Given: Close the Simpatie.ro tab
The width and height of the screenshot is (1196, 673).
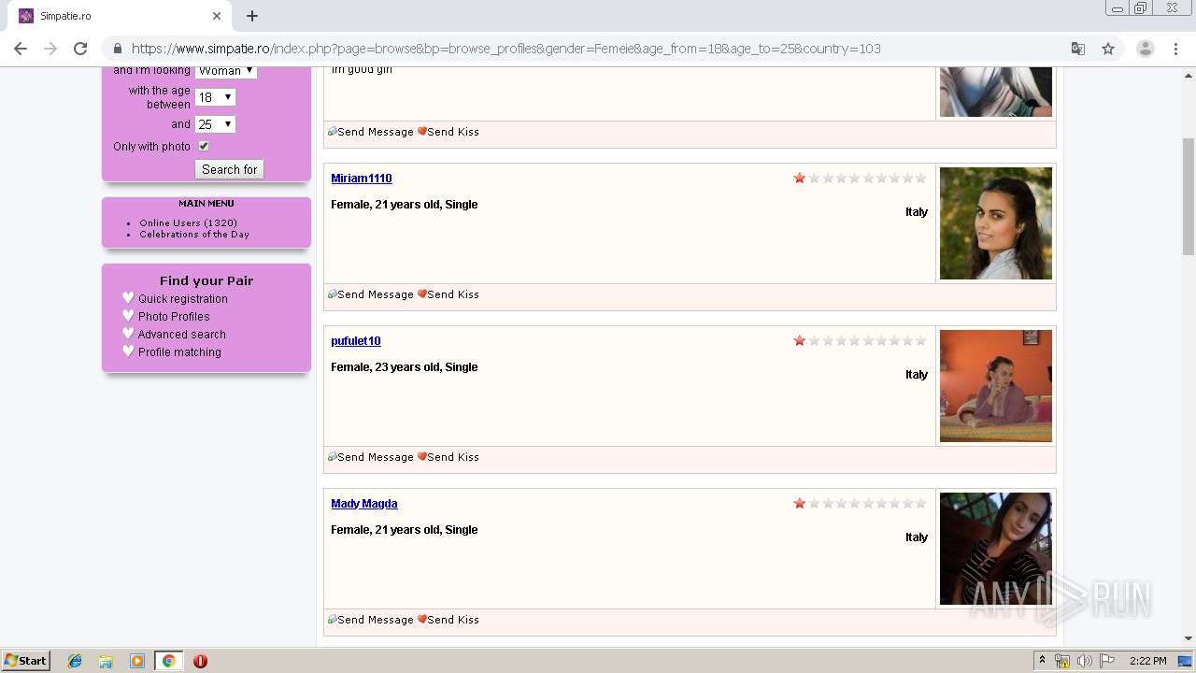Looking at the screenshot, I should [217, 16].
